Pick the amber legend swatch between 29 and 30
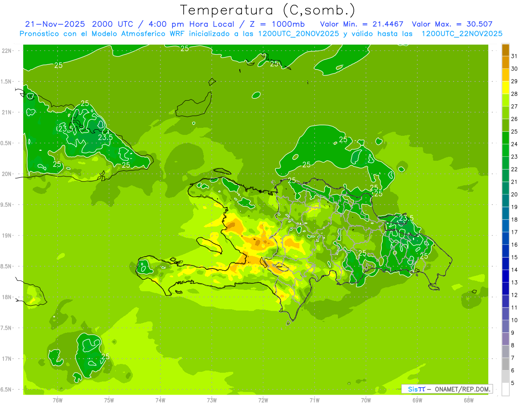Image resolution: width=526 pixels, height=406 pixels. [x=505, y=75]
